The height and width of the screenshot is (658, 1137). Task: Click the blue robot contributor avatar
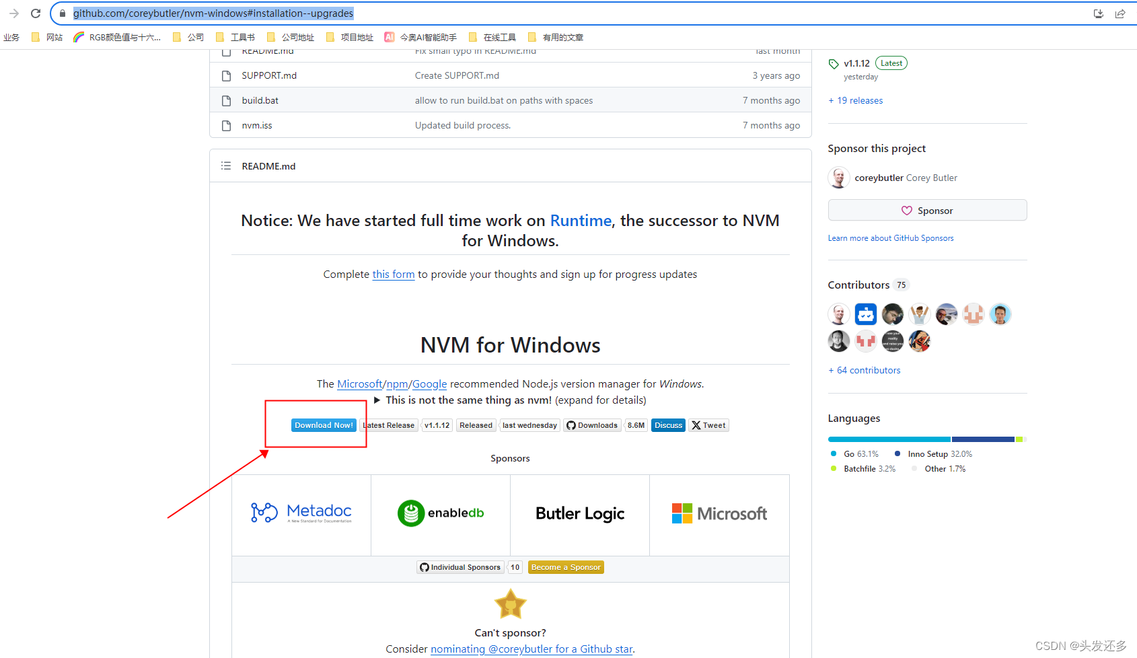pos(866,314)
